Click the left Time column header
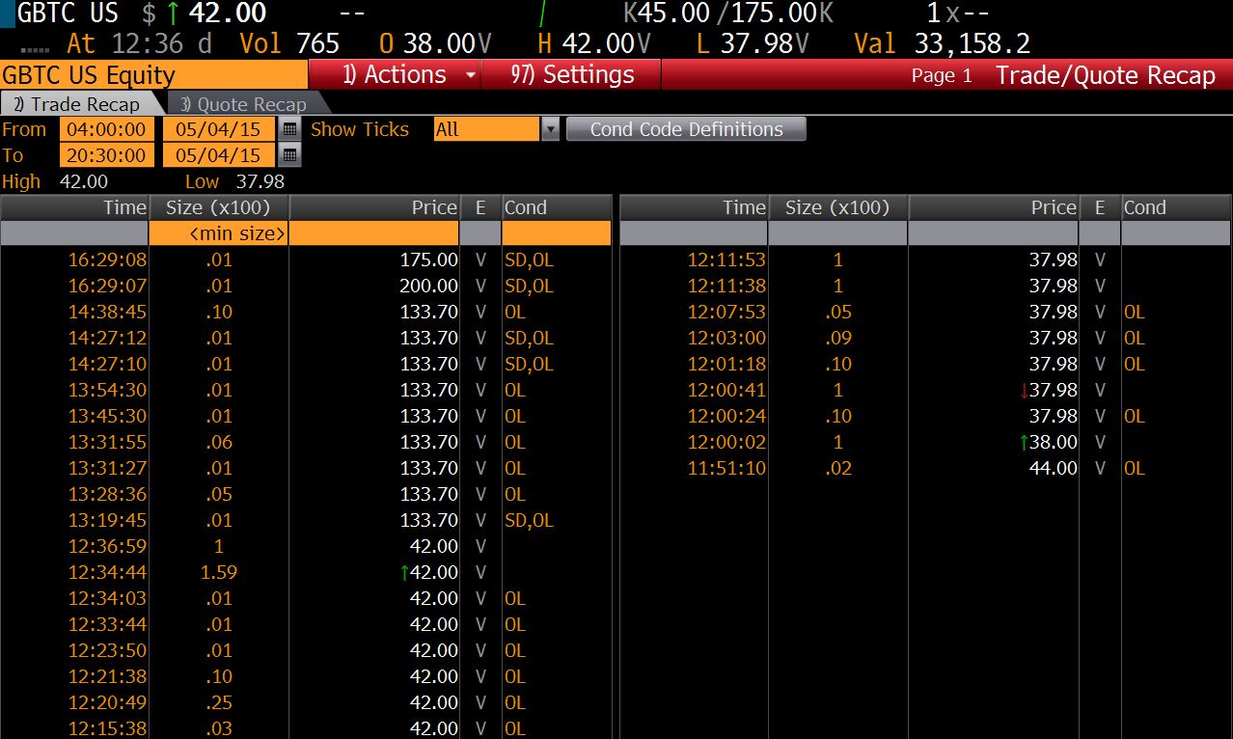This screenshot has width=1233, height=739. 74,207
